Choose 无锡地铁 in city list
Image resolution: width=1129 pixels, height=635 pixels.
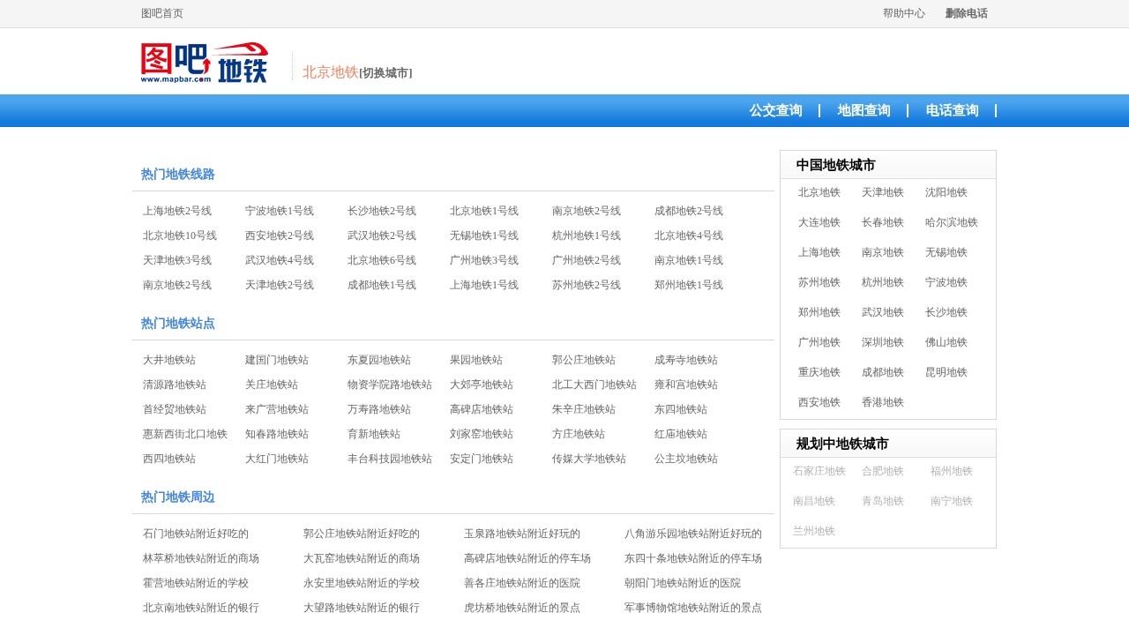946,252
